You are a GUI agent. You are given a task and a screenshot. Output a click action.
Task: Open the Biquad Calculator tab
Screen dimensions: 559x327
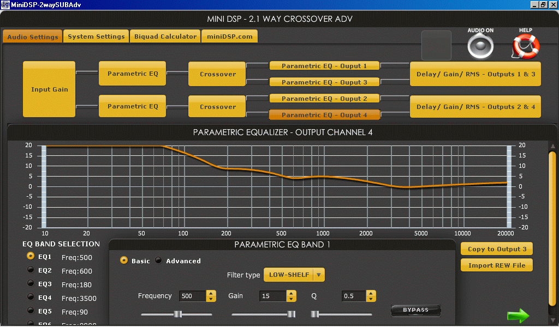(165, 37)
